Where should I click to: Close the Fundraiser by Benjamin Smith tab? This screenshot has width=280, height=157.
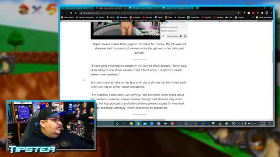[91, 8]
